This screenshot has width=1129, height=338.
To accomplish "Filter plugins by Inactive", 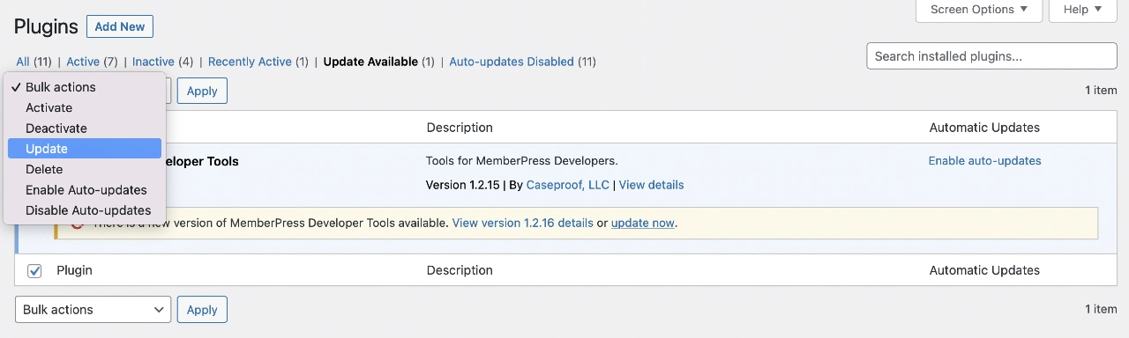I will [x=153, y=62].
